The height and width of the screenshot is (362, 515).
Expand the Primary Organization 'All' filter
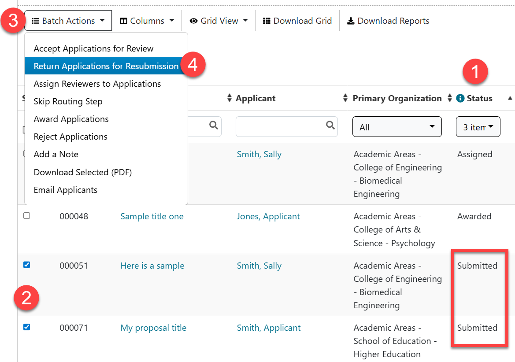pos(397,127)
